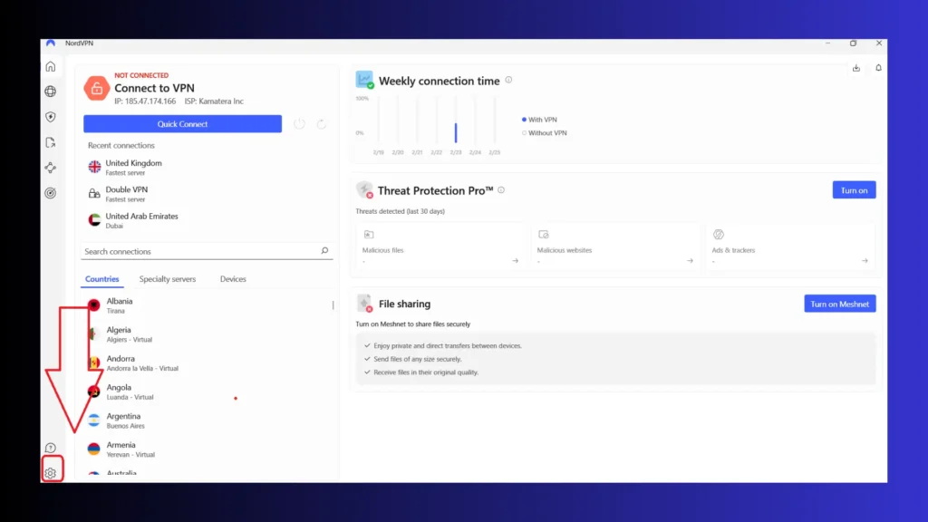Connect to recent Double VPN fastest server

point(208,194)
